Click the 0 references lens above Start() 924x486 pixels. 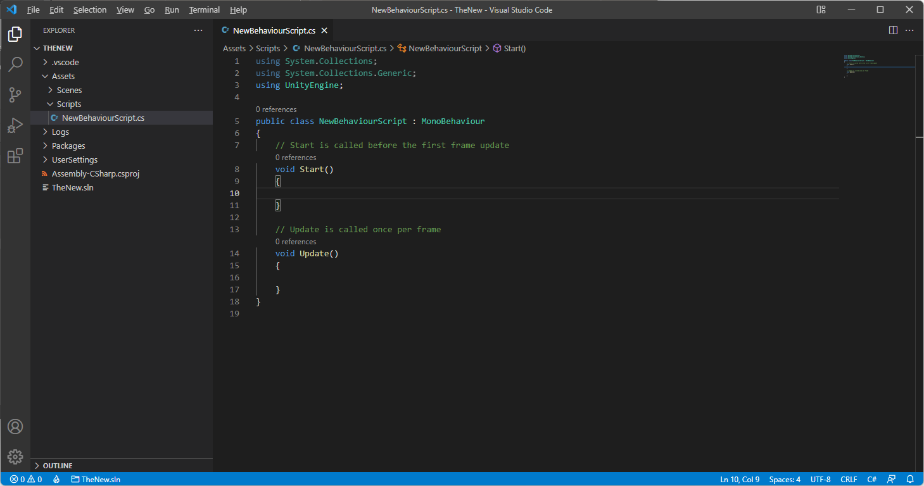(x=296, y=158)
